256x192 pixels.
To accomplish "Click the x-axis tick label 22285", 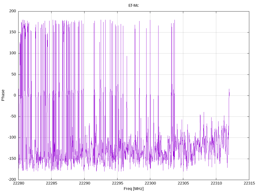I will tap(51, 183).
